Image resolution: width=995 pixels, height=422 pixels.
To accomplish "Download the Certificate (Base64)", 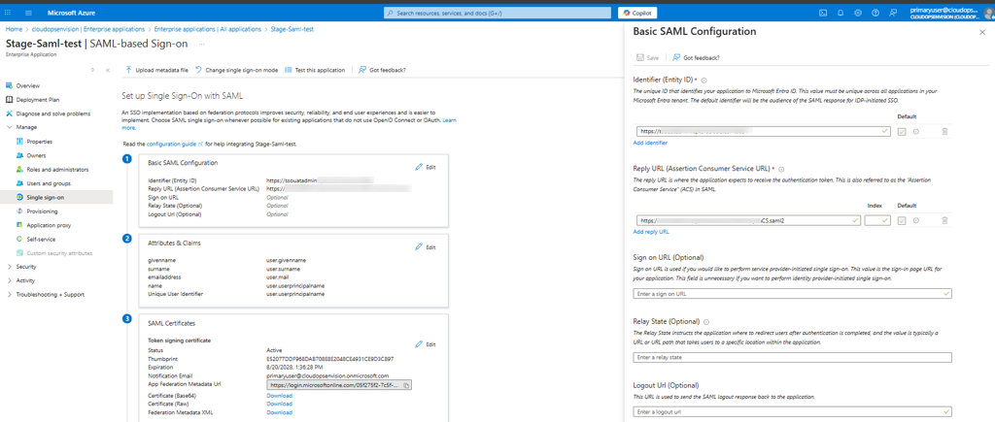I will [x=279, y=396].
